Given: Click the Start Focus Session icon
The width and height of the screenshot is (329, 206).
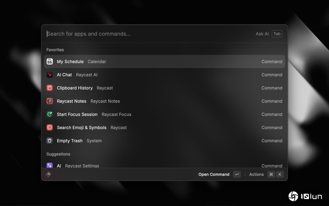Looking at the screenshot, I should (50, 115).
